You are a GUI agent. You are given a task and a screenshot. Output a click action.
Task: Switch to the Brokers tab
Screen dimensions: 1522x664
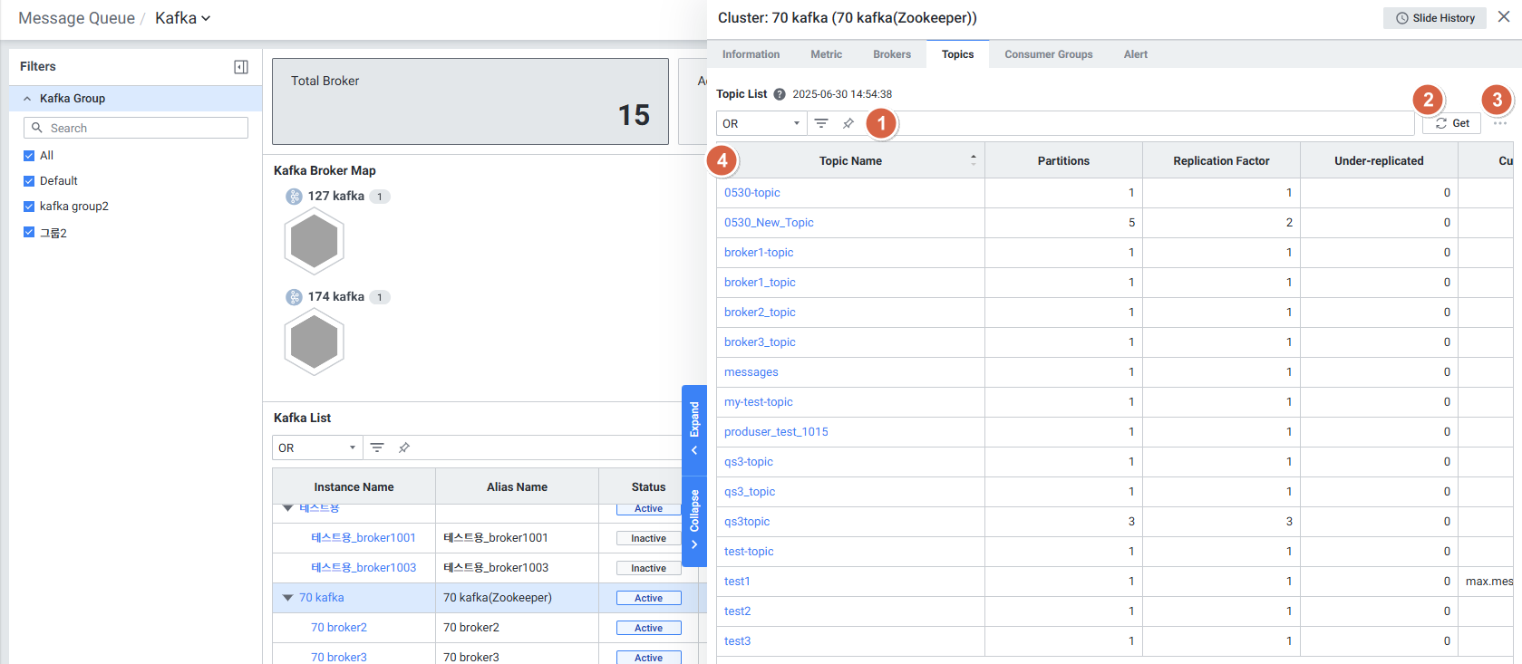point(892,54)
